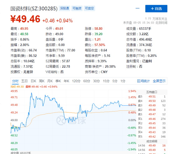Click the 最低 value 48.58
173x154 pixels.
pos(24,34)
